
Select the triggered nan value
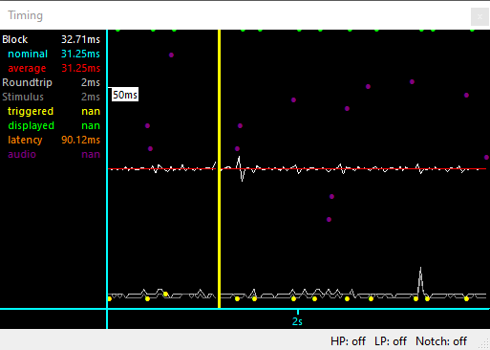click(91, 111)
